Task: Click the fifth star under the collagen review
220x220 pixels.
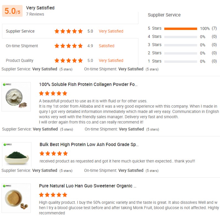Action: pos(65,93)
